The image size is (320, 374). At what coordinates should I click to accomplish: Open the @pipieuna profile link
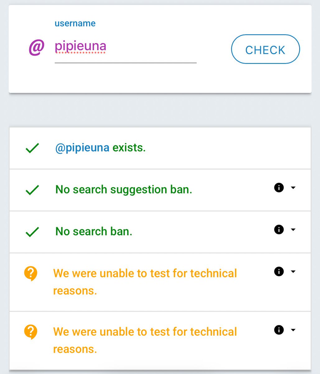pyautogui.click(x=82, y=148)
